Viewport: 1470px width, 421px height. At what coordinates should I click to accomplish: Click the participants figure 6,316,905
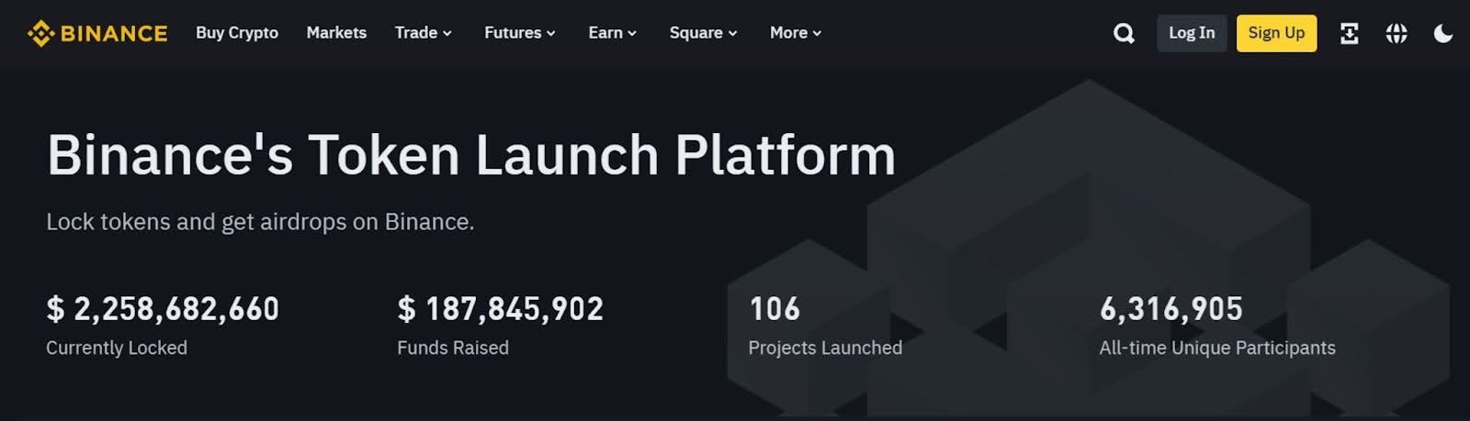point(1171,309)
